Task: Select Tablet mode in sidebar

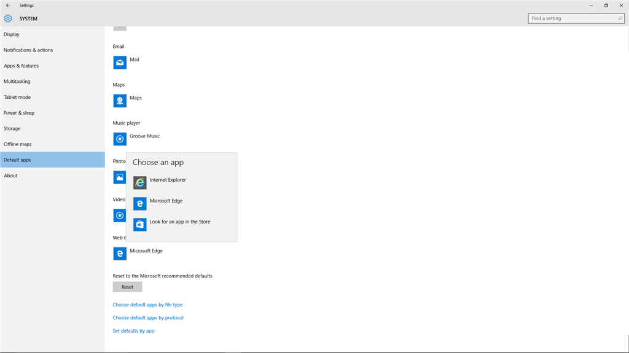Action: pos(53,97)
